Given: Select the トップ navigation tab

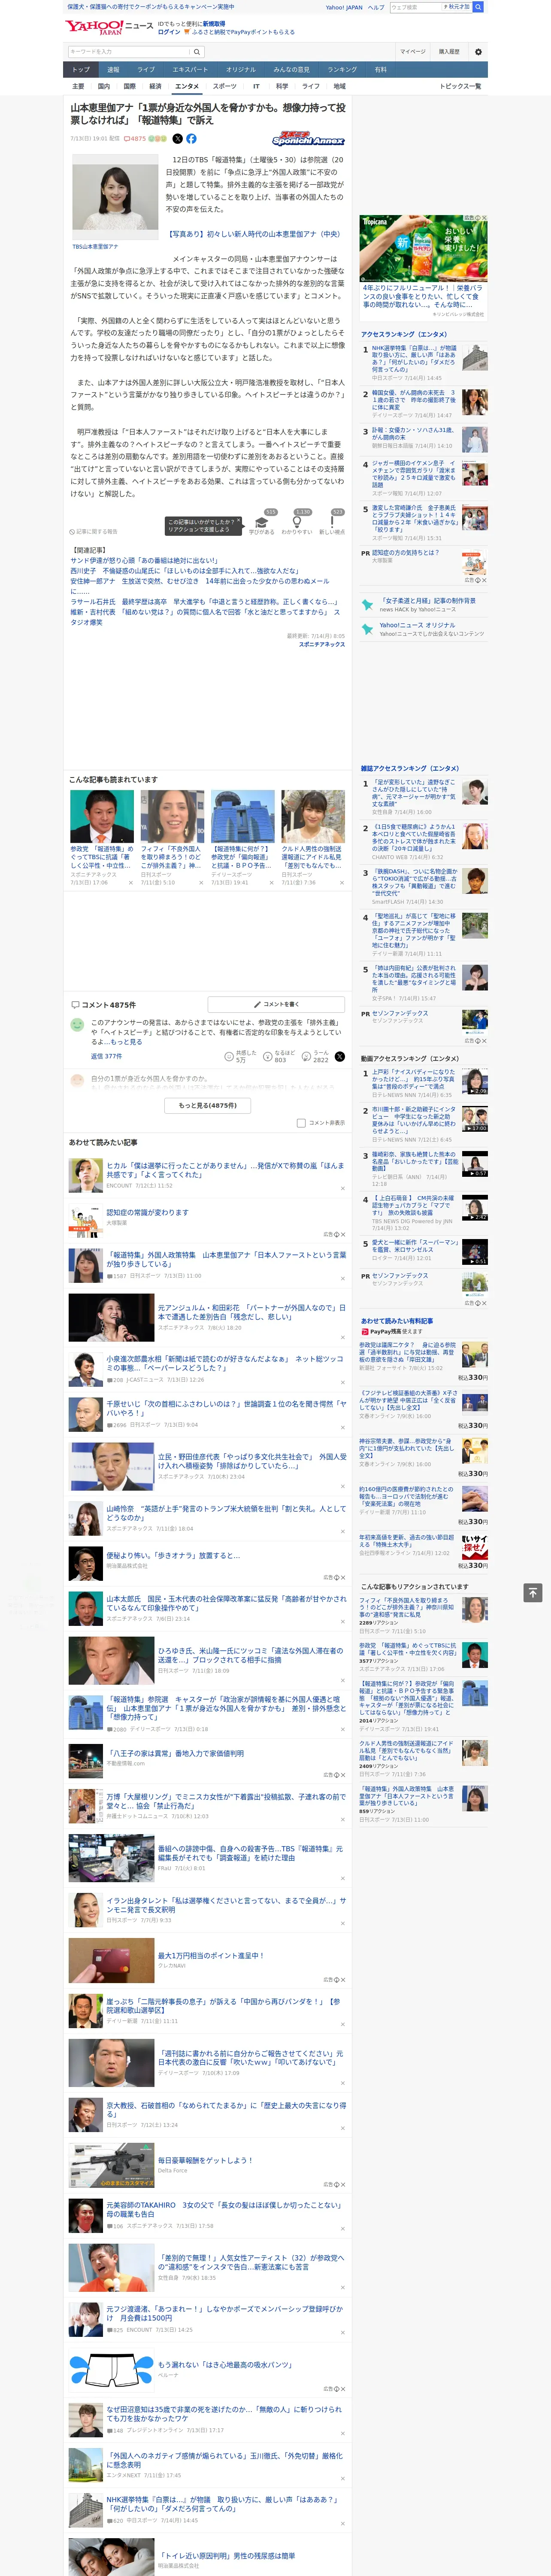Looking at the screenshot, I should (81, 70).
